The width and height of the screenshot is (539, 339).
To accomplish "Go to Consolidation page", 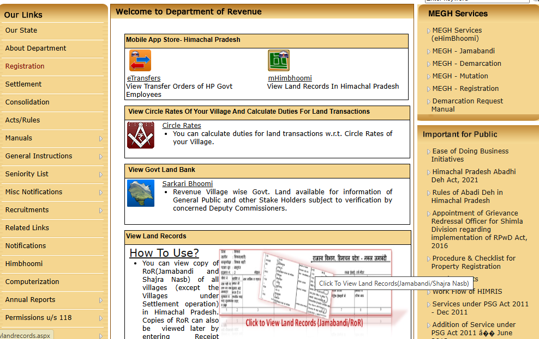I will tap(27, 102).
